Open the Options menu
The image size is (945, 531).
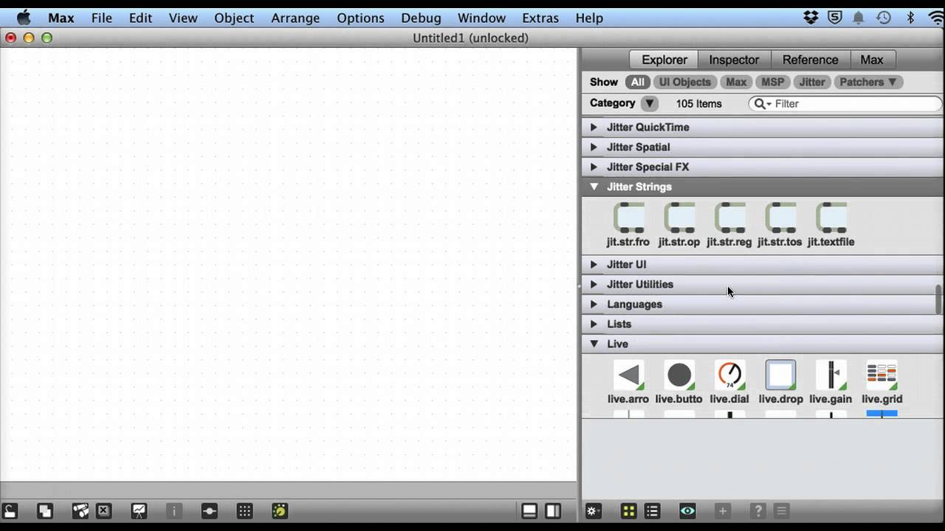[x=360, y=18]
